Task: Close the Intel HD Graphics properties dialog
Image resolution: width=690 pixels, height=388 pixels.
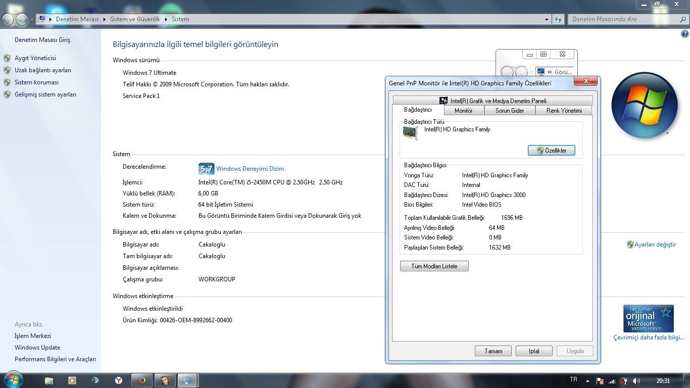Action: pos(586,81)
